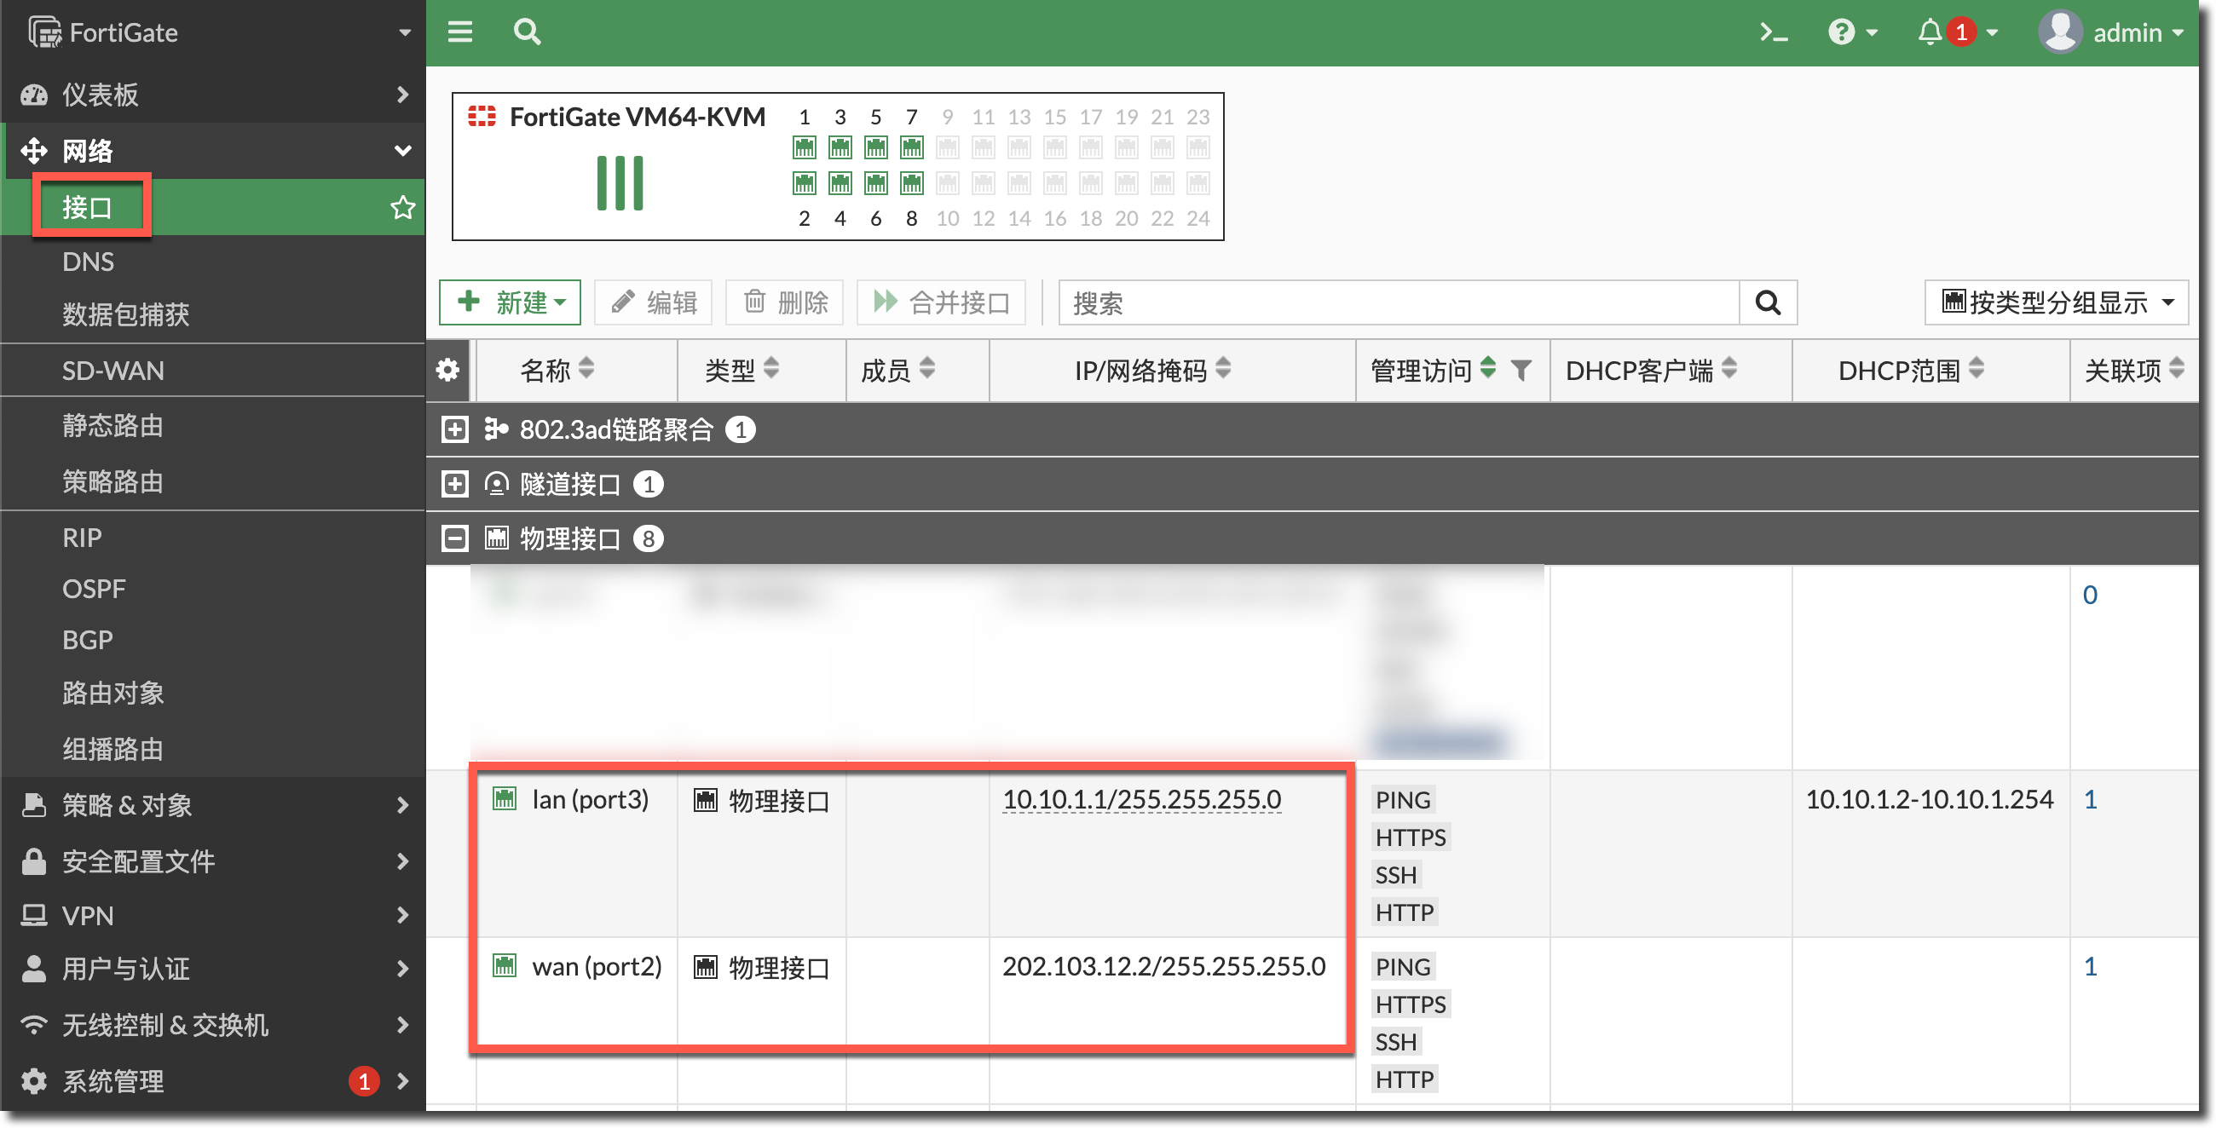Collapse 物理接口 group
Viewport: 2216px width, 1128px height.
454,539
